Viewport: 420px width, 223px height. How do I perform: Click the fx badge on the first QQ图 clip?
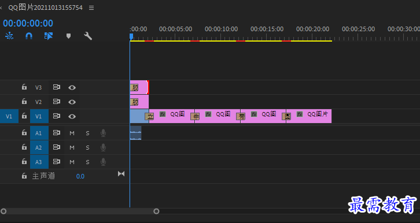163,114
